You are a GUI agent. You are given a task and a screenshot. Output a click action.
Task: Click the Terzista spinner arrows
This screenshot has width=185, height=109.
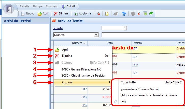point(125,28)
